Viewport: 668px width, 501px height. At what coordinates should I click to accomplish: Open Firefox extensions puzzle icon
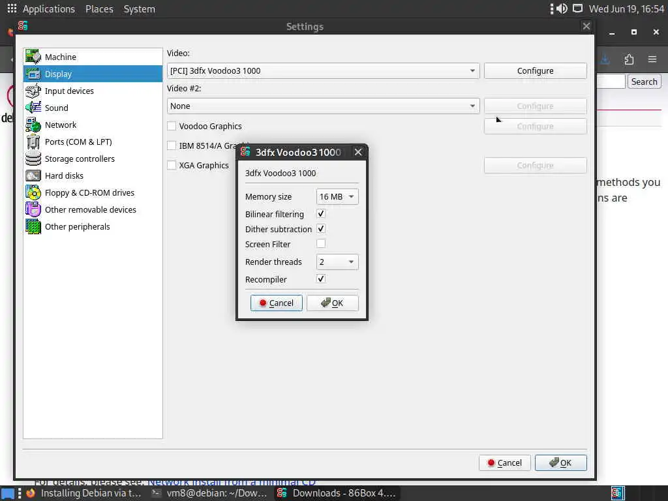[629, 59]
